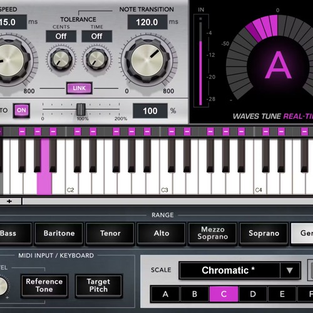Open the Chromatic scale dropdown arrow
Screen dimensions: 313x313
tap(290, 270)
